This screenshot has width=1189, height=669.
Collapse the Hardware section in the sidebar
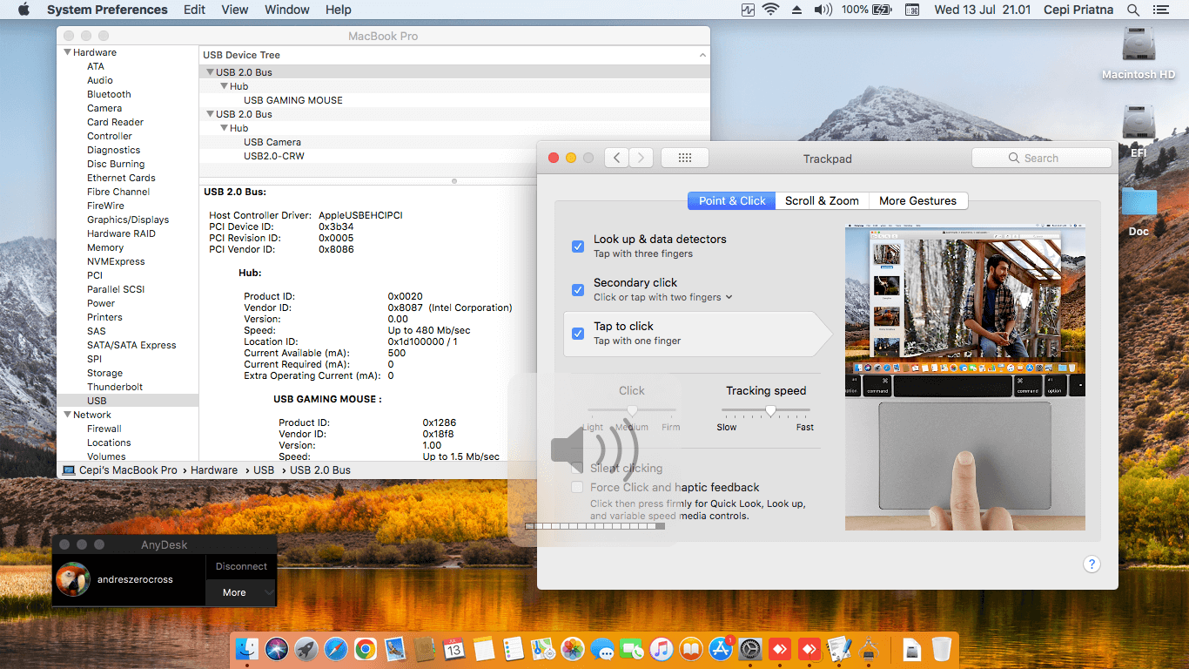coord(67,52)
